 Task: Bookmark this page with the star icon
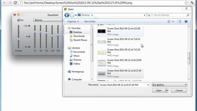click(186, 3)
